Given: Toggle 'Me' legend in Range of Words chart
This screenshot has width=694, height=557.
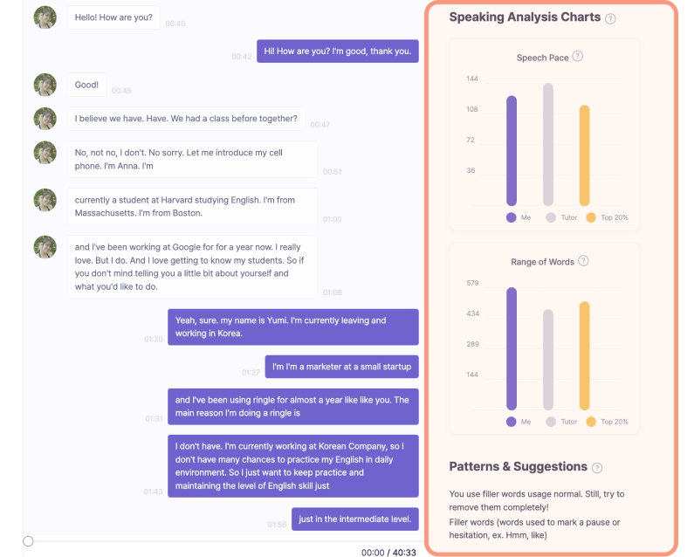Looking at the screenshot, I should tap(519, 422).
